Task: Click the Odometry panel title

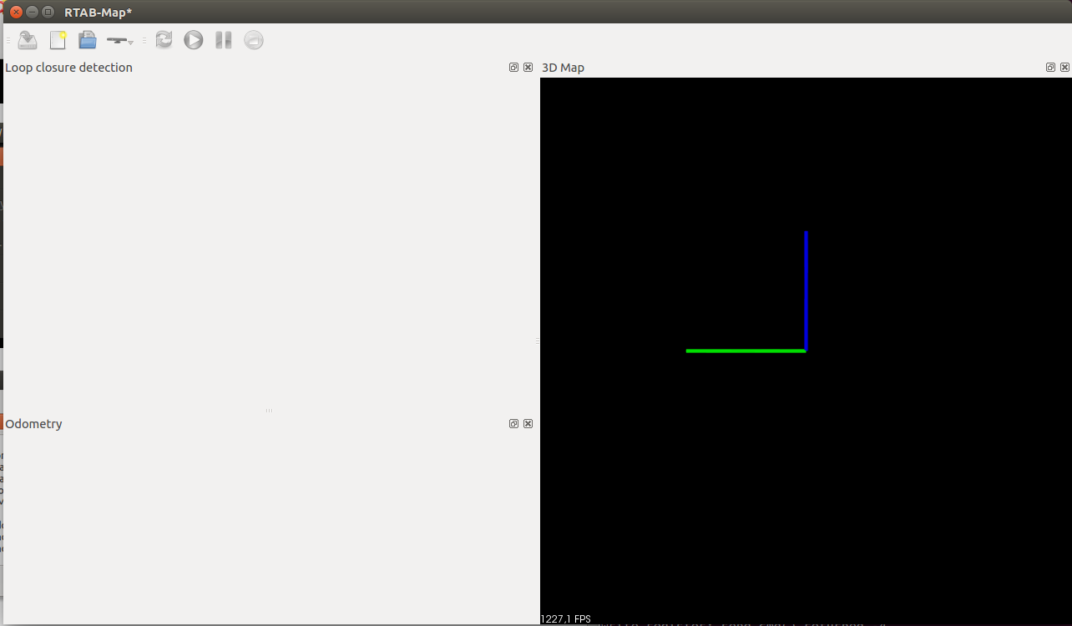Action: pyautogui.click(x=33, y=423)
